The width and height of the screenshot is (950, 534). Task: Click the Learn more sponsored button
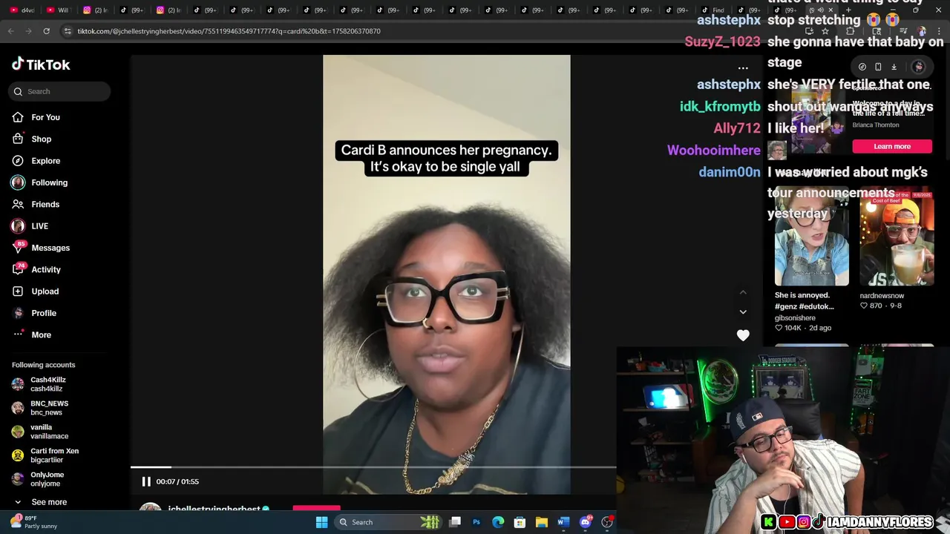pos(892,146)
